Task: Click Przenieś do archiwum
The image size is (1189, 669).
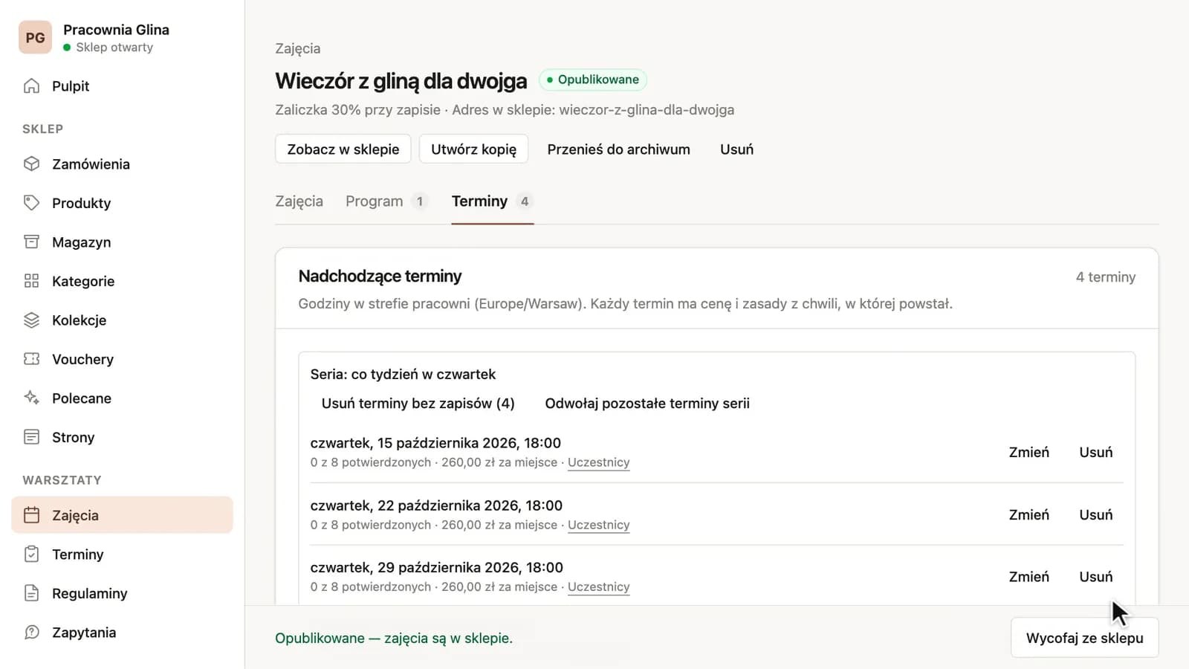Action: (618, 149)
